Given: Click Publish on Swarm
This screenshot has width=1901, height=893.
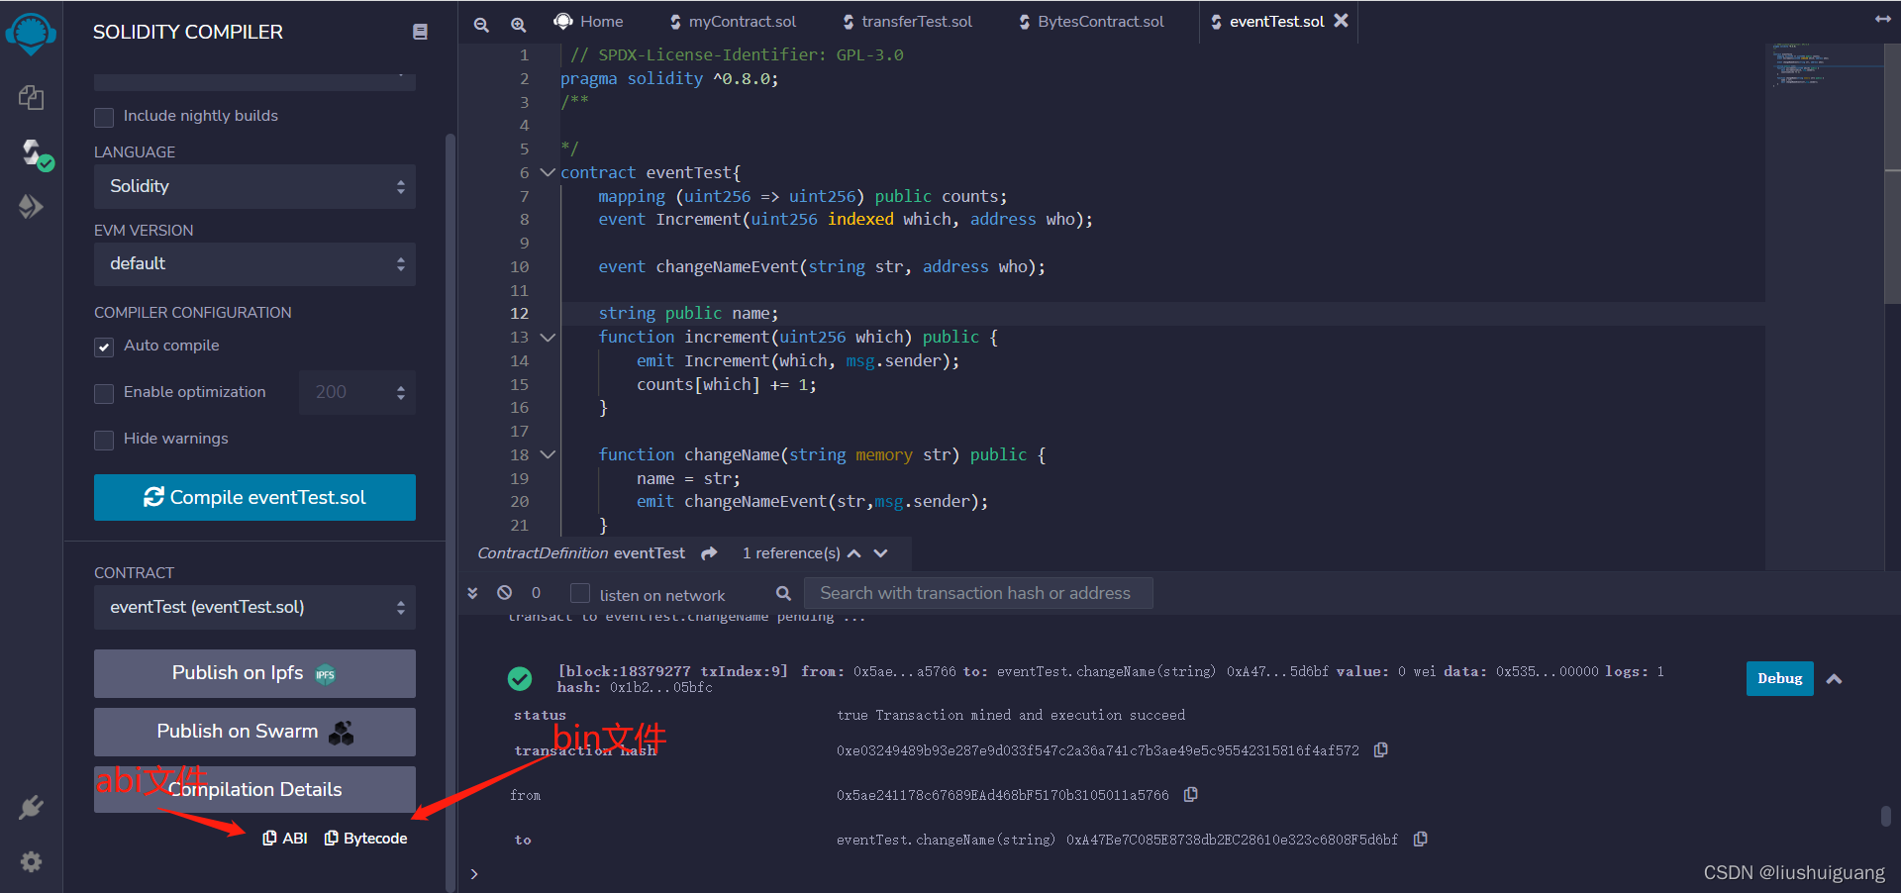Looking at the screenshot, I should [254, 732].
